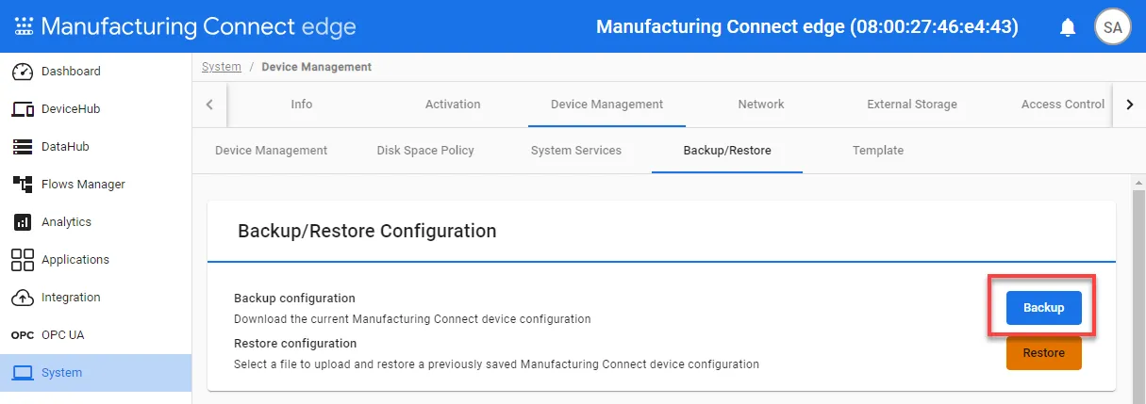Open the notifications bell
Screen dimensions: 1146x404
point(1068,27)
